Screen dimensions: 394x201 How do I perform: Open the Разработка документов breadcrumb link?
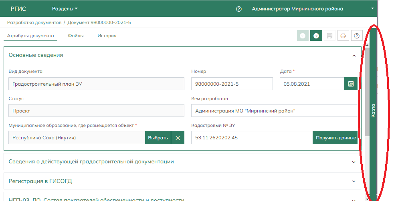point(34,22)
